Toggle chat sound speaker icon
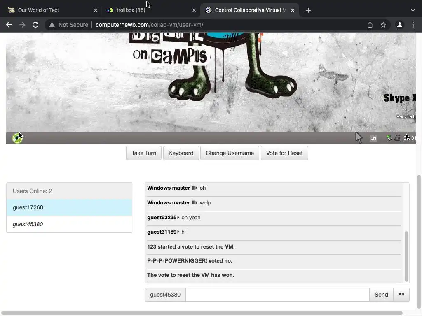422x316 pixels. click(401, 295)
